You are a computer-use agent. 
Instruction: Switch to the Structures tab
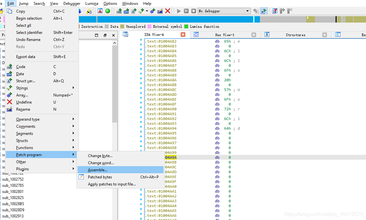[296, 35]
